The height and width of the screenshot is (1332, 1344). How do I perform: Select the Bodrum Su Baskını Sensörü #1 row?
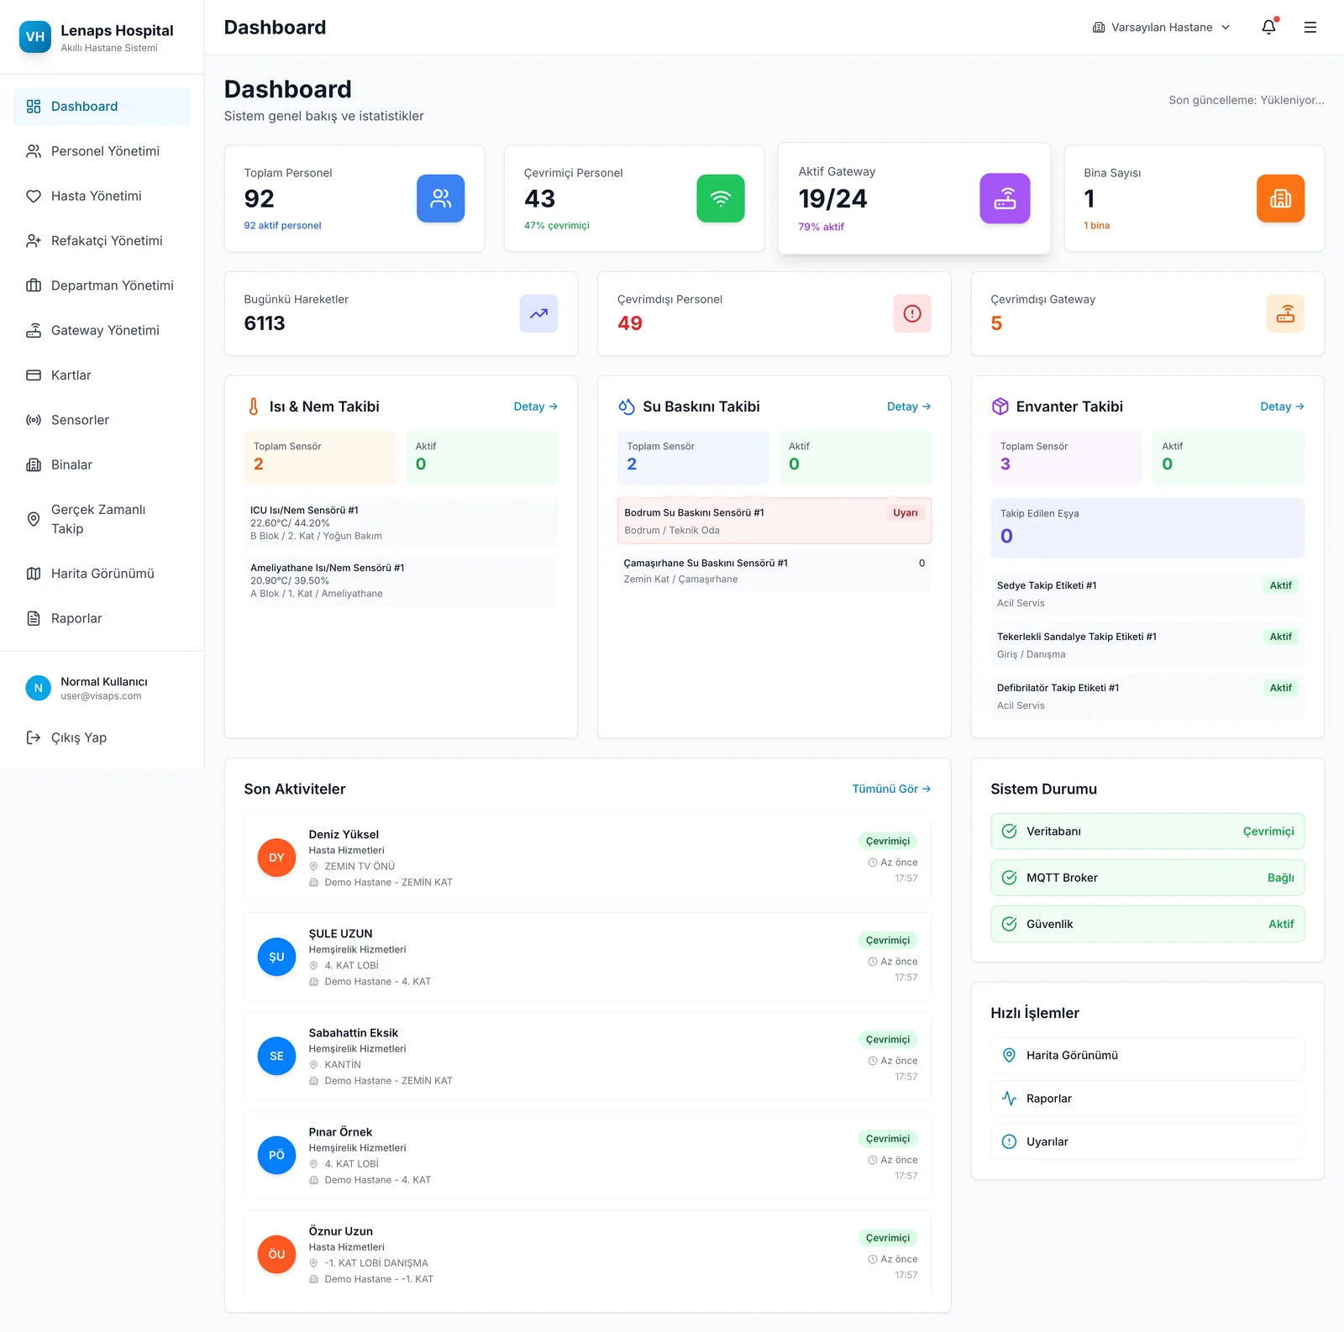point(774,521)
